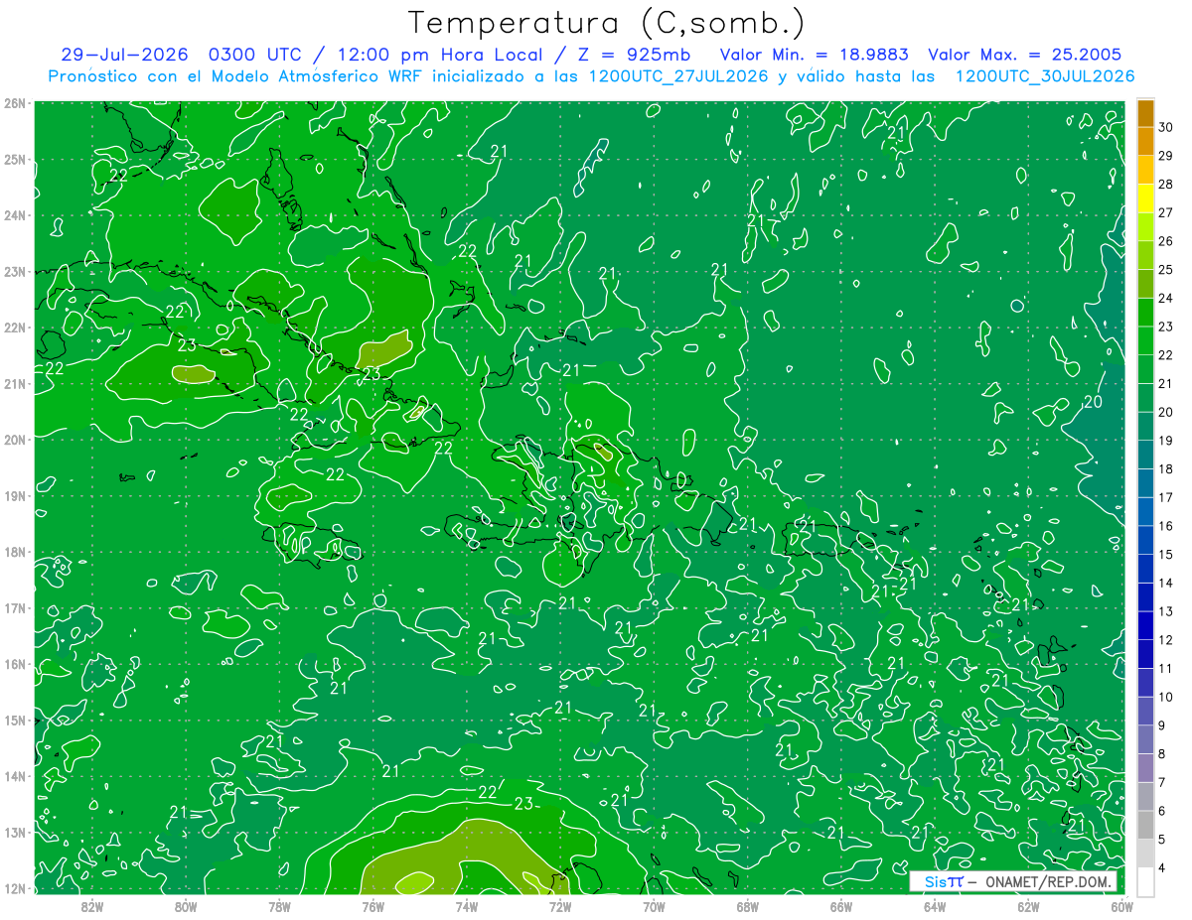Click the '13N' latitude label

click(x=14, y=832)
